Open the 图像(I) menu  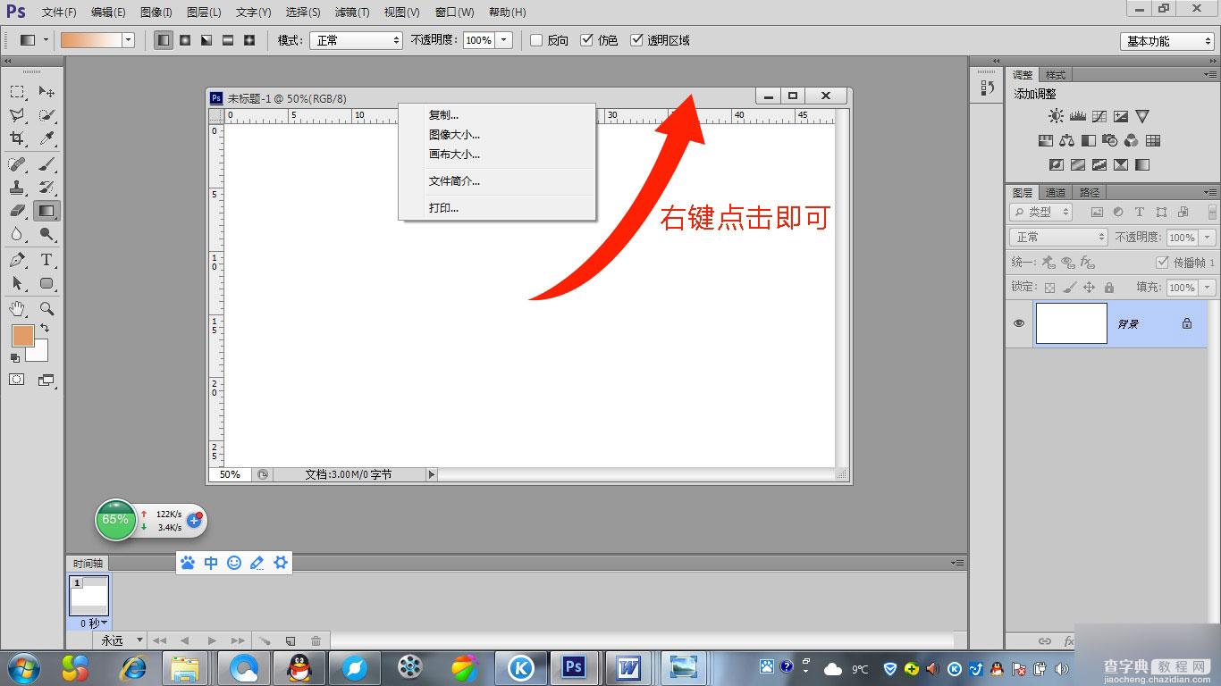(x=156, y=13)
